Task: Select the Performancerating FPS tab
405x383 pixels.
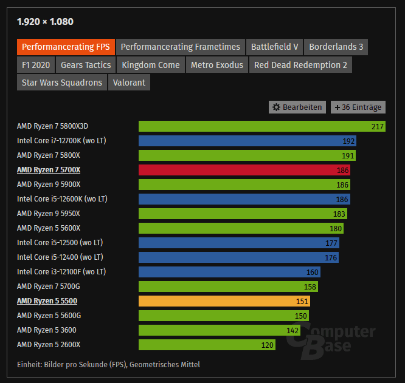Action: 66,47
